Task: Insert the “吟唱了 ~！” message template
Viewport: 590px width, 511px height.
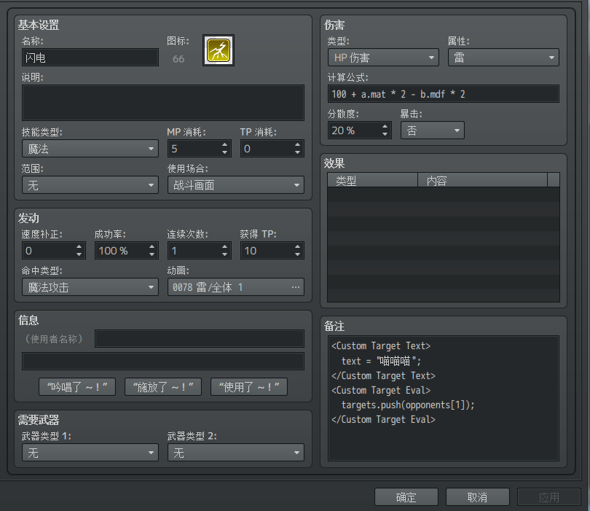Action: tap(77, 387)
